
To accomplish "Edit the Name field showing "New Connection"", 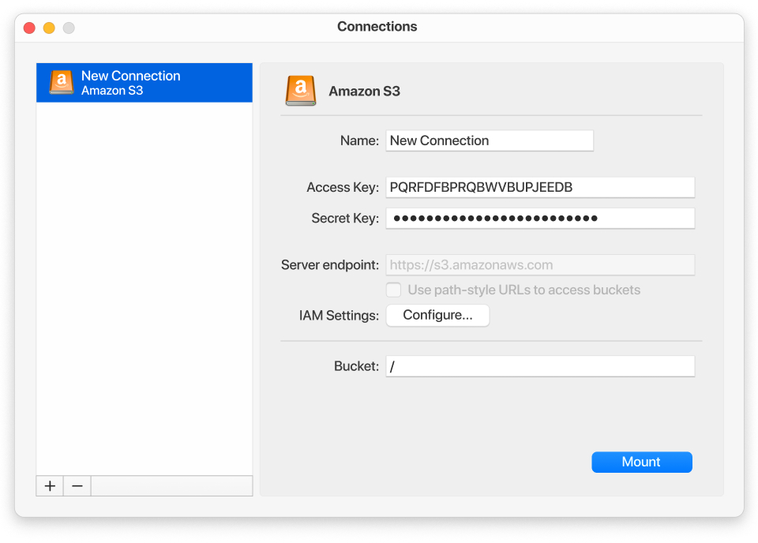I will [x=490, y=140].
